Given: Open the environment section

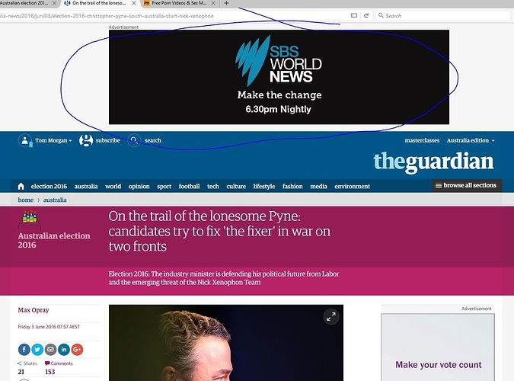Looking at the screenshot, I should pyautogui.click(x=353, y=187).
